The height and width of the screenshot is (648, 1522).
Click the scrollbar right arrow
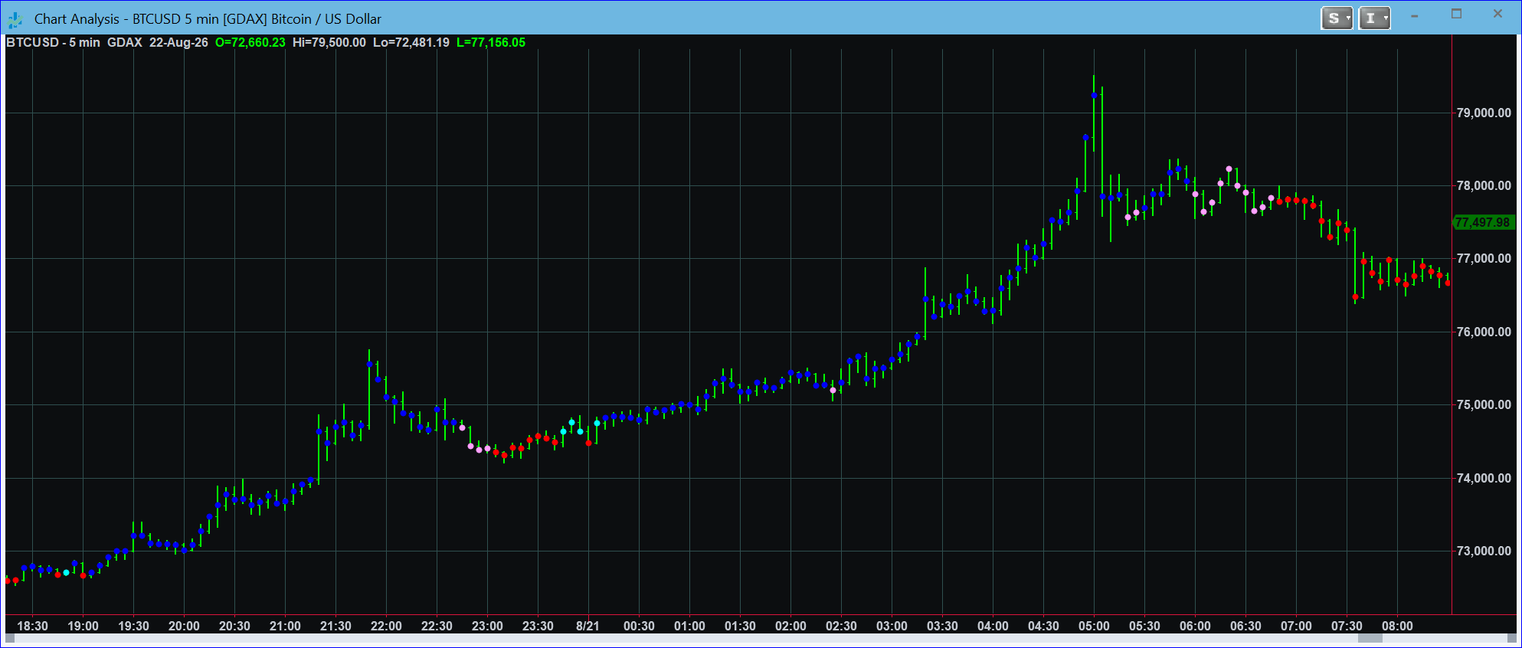coord(1512,638)
